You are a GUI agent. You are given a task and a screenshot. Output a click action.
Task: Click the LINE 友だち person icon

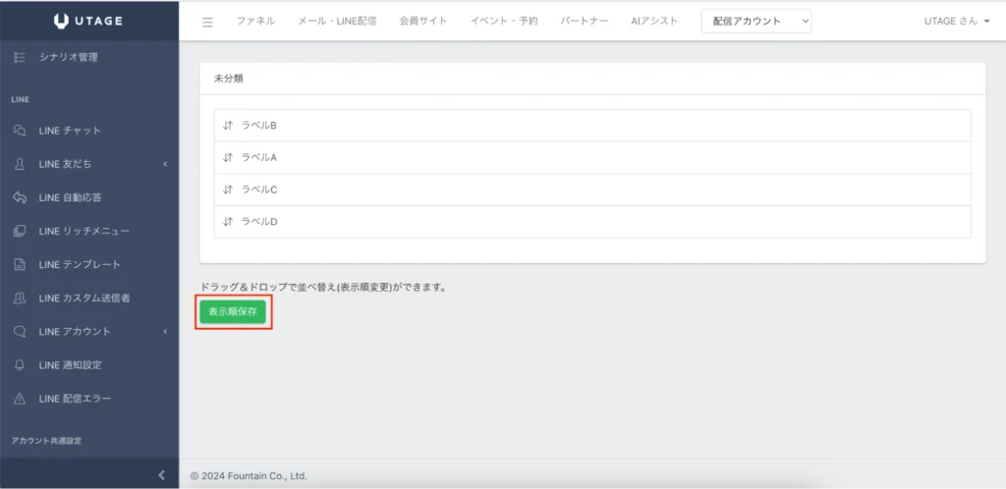tap(20, 164)
